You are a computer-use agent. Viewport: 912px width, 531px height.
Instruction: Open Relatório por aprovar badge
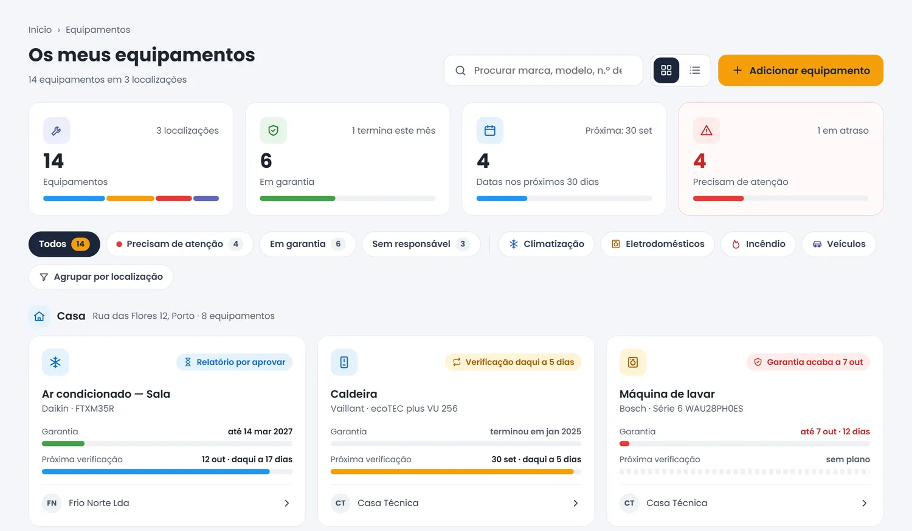[x=235, y=362]
